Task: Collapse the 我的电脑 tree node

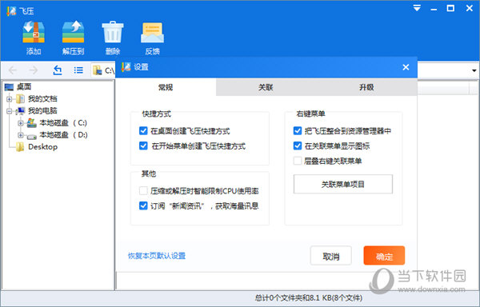Action: 9,110
